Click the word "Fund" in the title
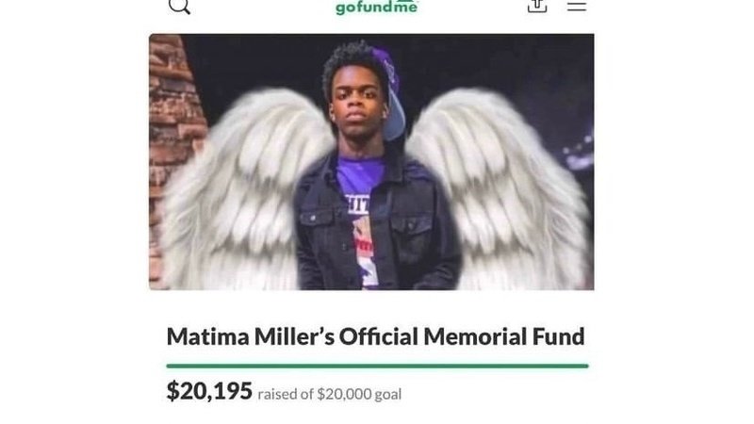 pos(558,336)
